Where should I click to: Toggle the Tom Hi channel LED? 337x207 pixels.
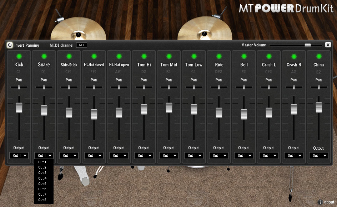[x=144, y=56]
